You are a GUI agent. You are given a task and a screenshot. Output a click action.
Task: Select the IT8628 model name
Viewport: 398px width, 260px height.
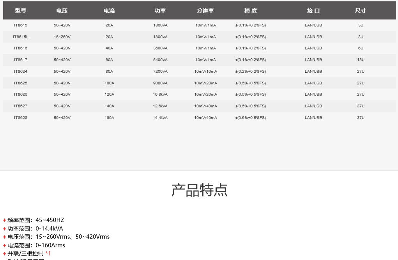coord(21,118)
